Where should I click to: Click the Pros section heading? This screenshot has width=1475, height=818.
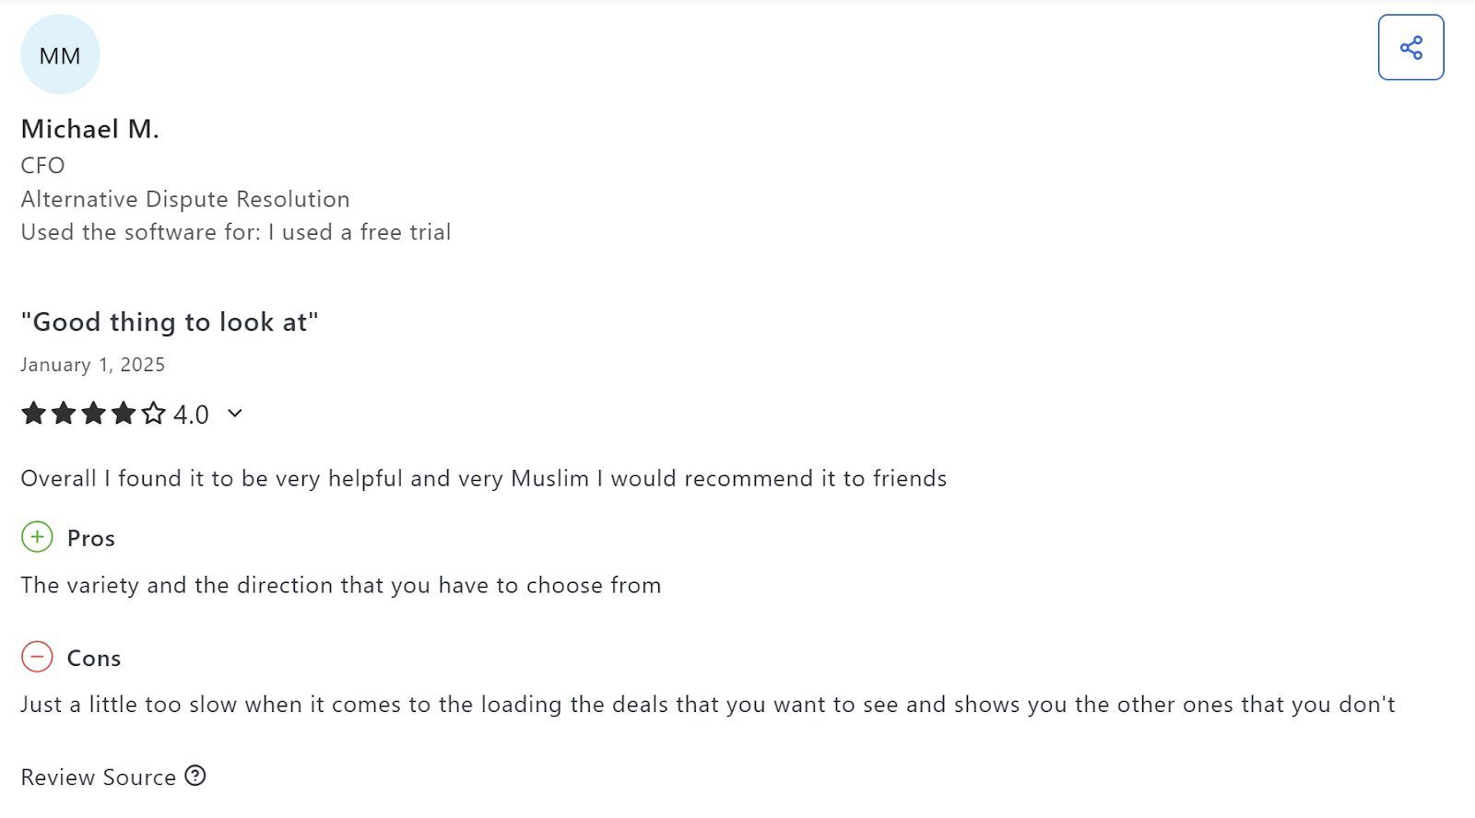coord(91,538)
